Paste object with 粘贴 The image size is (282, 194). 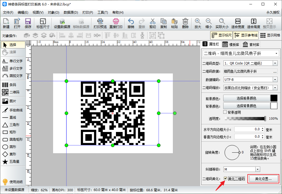pos(174,23)
